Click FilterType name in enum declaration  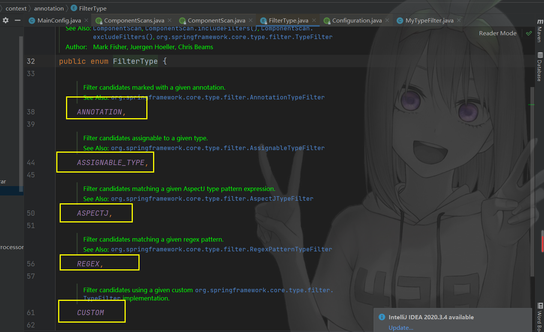coord(135,61)
